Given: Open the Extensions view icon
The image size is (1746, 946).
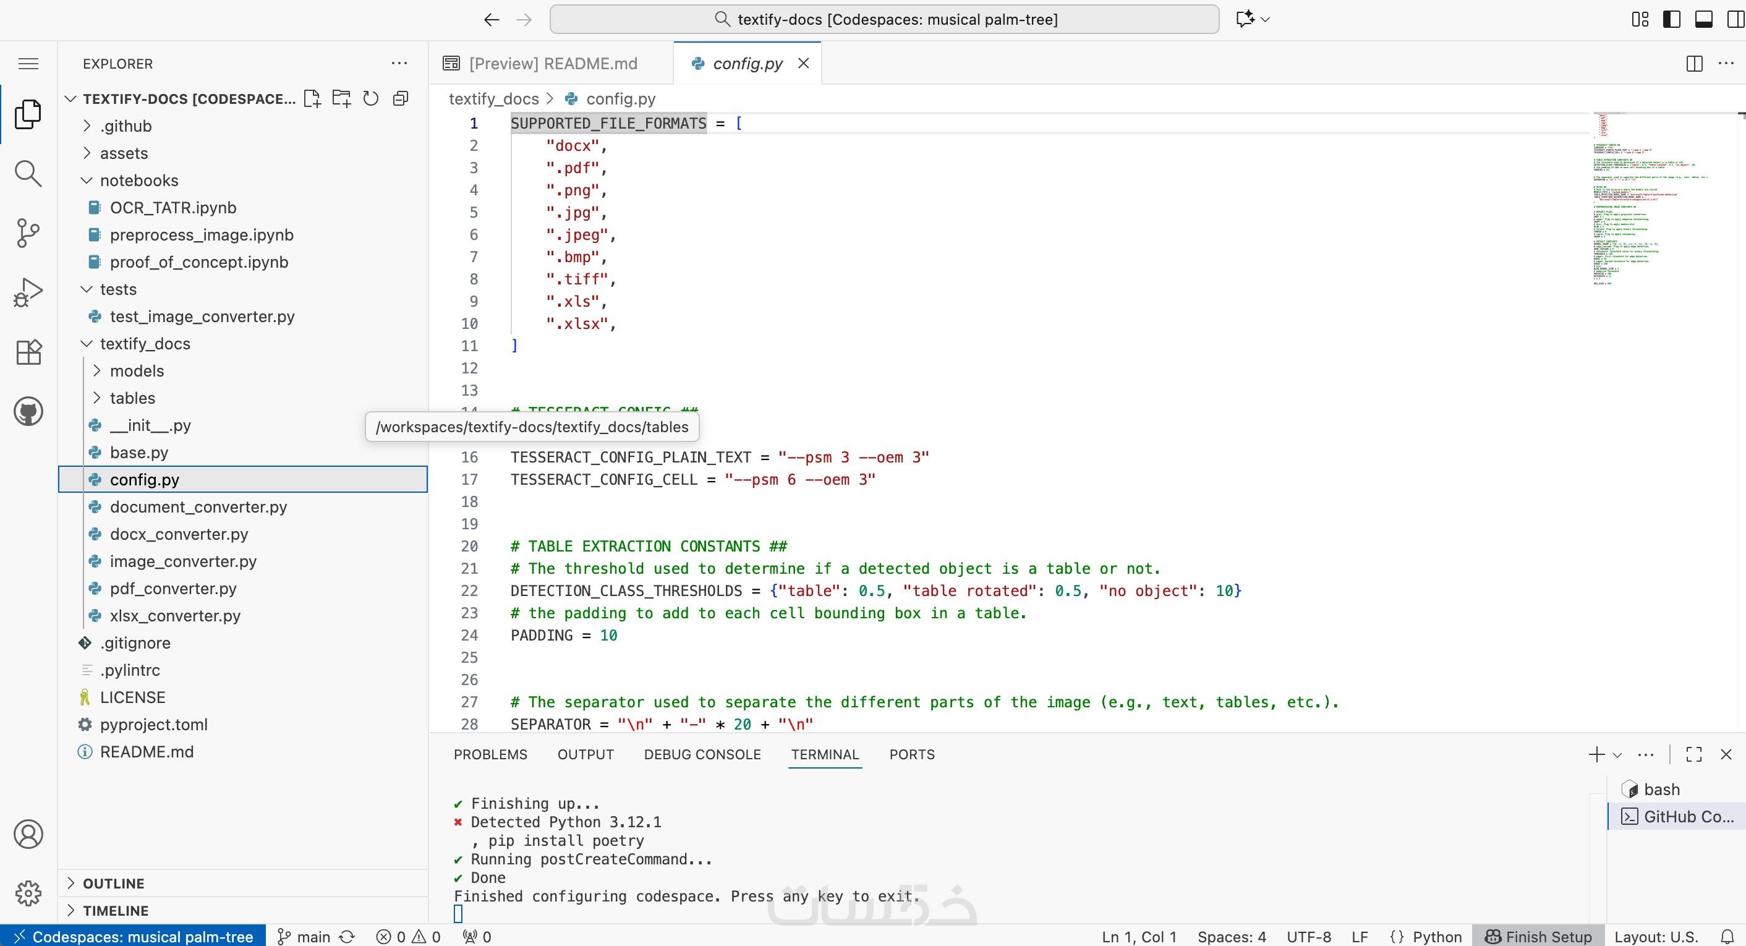Looking at the screenshot, I should [28, 352].
